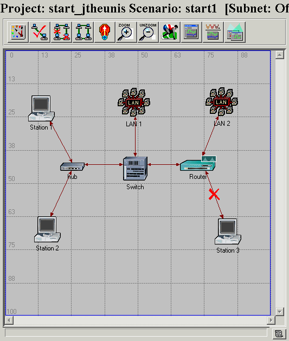
Task: Click the 'LAN 2' node label
Action: 222,124
